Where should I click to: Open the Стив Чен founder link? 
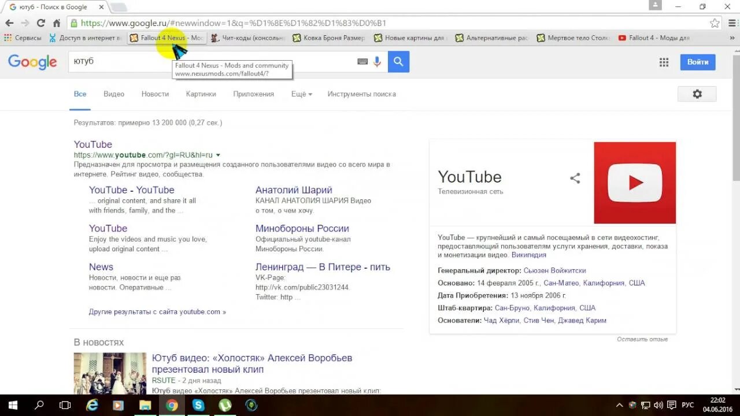coord(539,321)
